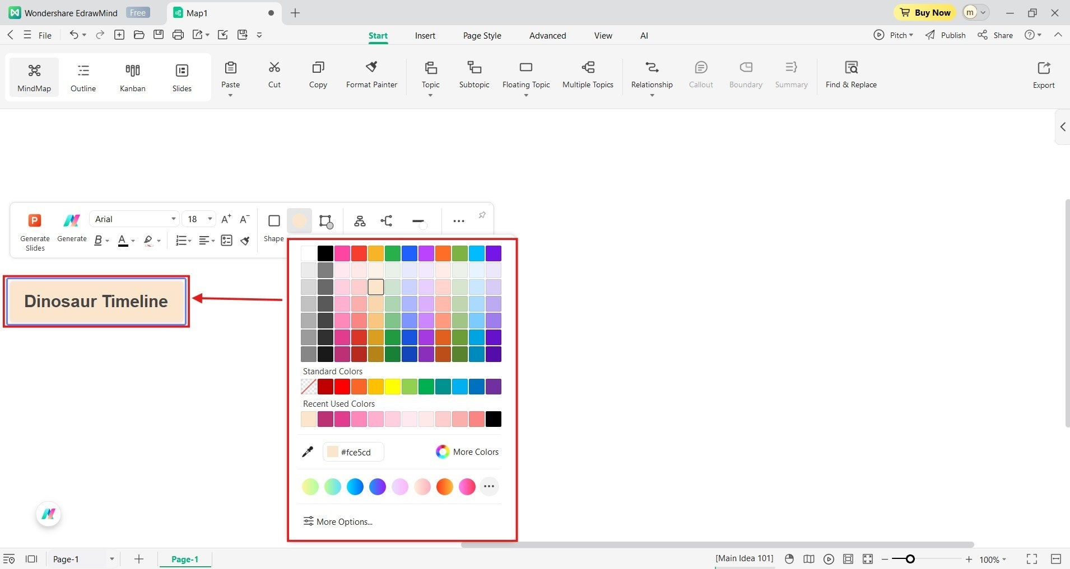The image size is (1070, 569).
Task: Select the Floating Topic tool
Action: (x=525, y=76)
